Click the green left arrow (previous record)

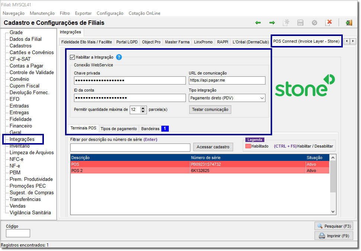point(258,23)
